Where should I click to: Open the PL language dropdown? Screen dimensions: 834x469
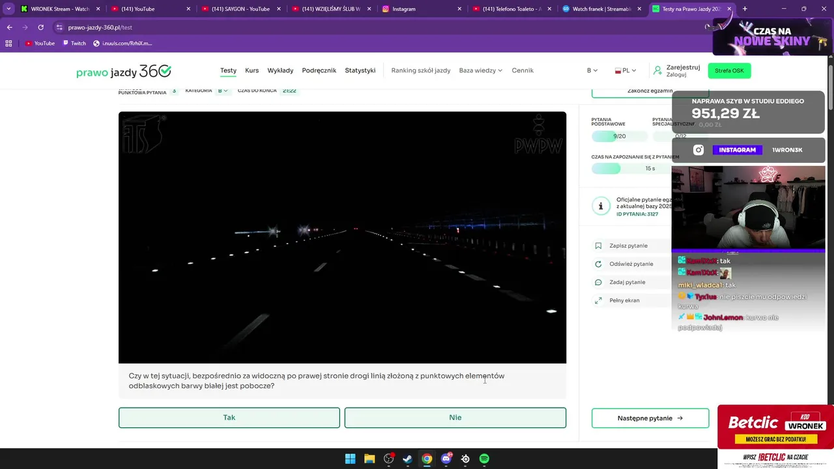click(625, 70)
